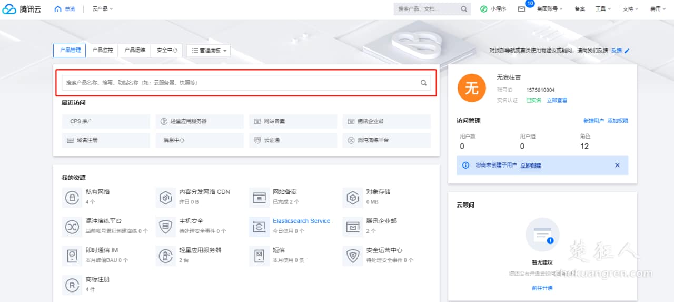The width and height of the screenshot is (674, 302).
Task: Open the mail notifications icon
Action: pyautogui.click(x=521, y=9)
